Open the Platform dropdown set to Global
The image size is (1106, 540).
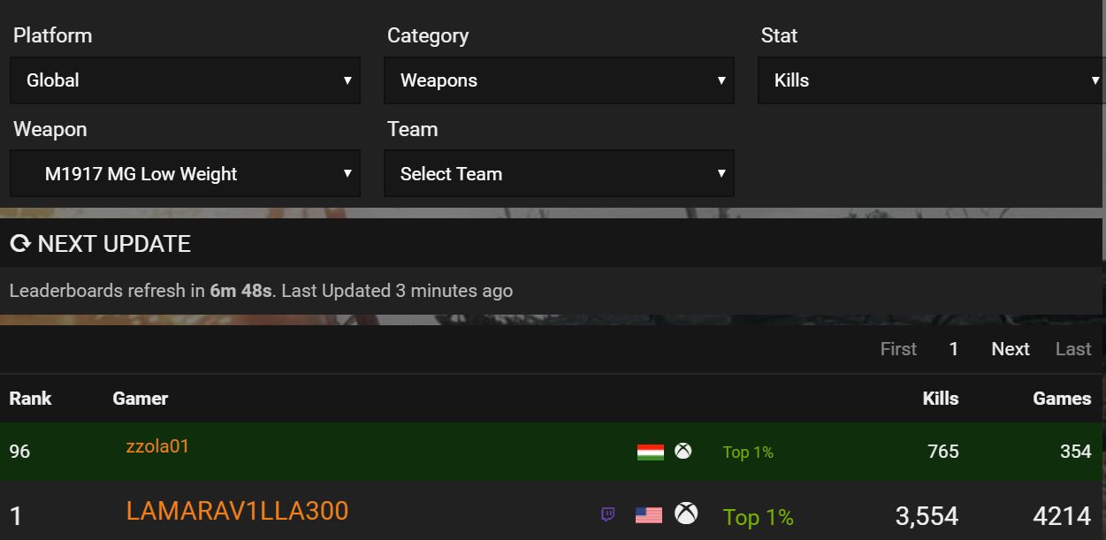pyautogui.click(x=185, y=80)
